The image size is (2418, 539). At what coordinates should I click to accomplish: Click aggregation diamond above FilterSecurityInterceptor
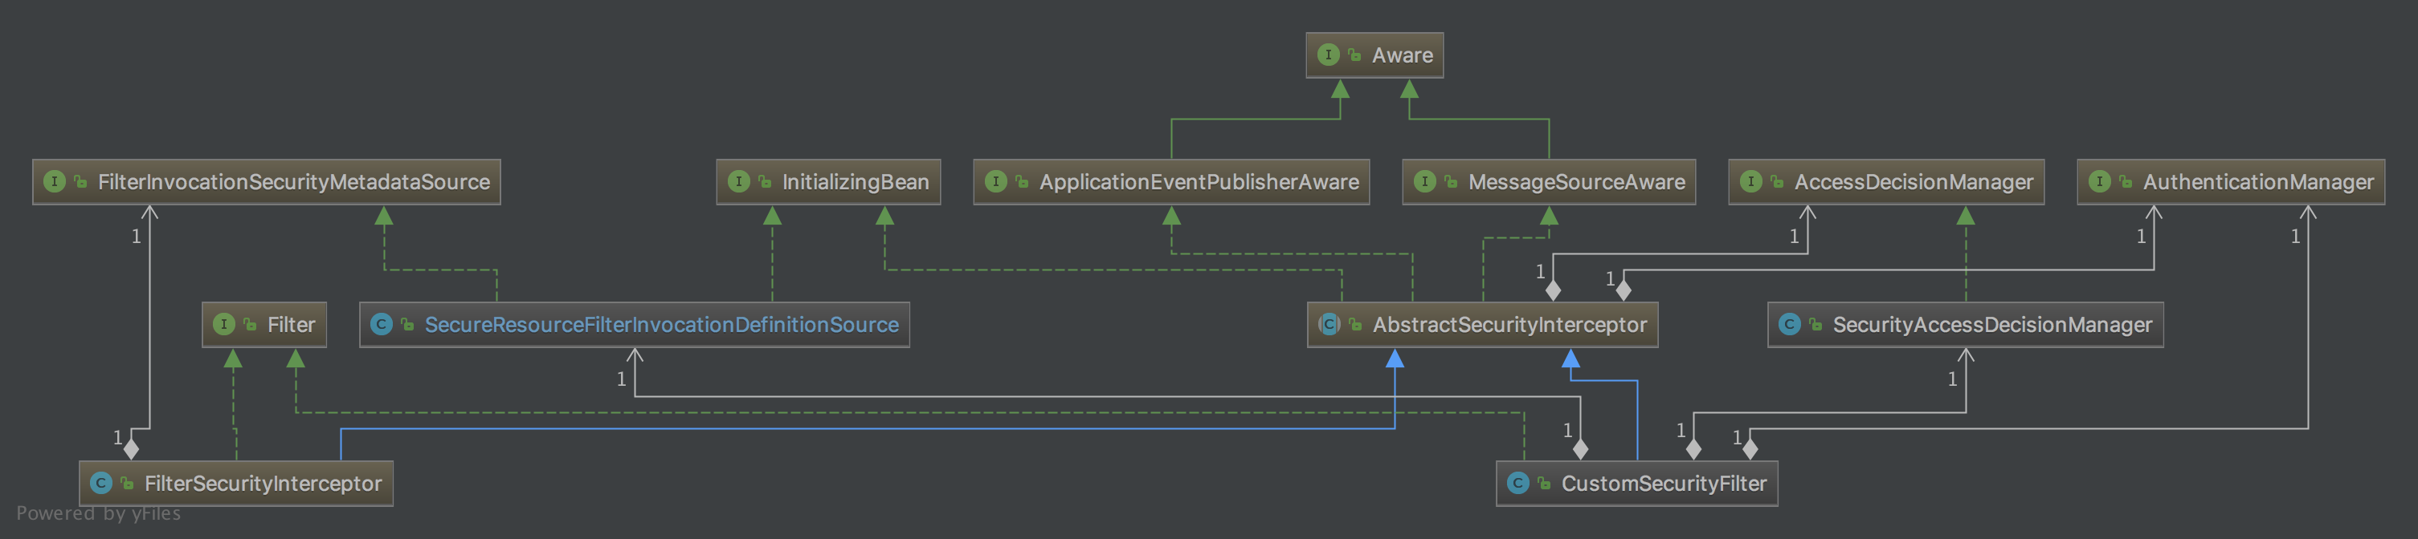[x=132, y=449]
